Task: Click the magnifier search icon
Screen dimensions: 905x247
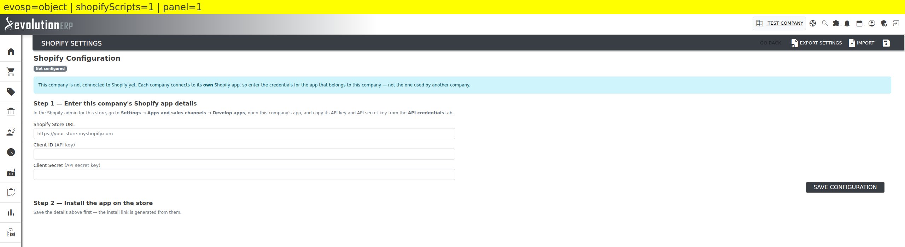Action: pyautogui.click(x=825, y=23)
